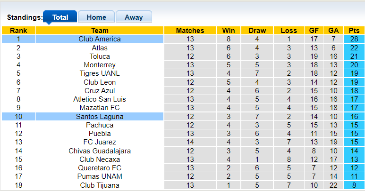
Task: Open Club Tijuana team link
Action: 100,185
